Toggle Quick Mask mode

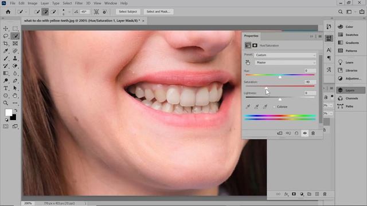pyautogui.click(x=6, y=126)
